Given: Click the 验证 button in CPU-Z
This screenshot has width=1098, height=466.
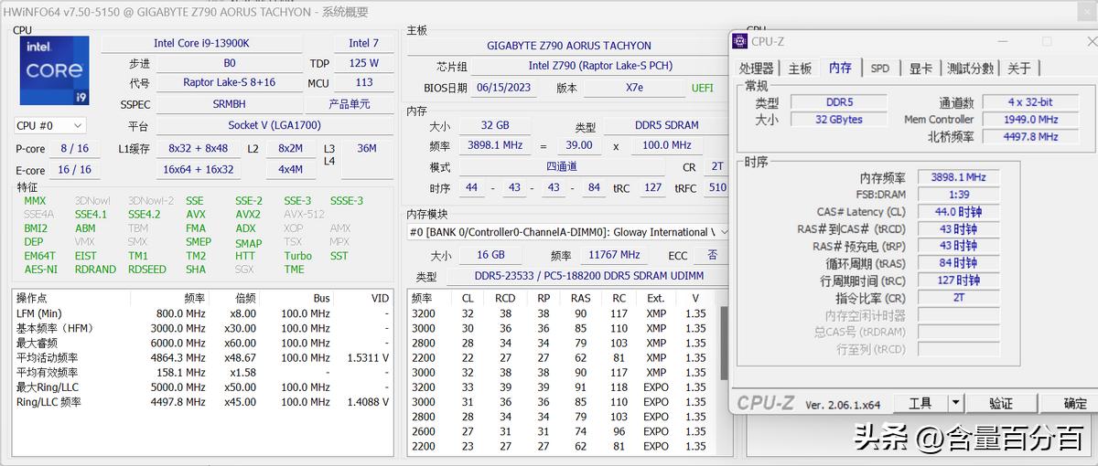Looking at the screenshot, I should coord(1001,403).
